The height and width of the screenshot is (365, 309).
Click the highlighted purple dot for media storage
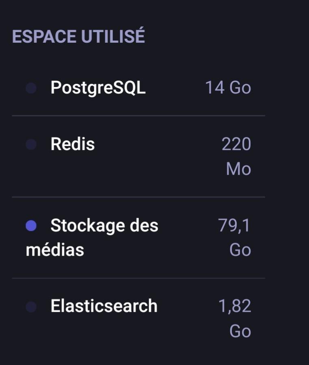click(31, 226)
